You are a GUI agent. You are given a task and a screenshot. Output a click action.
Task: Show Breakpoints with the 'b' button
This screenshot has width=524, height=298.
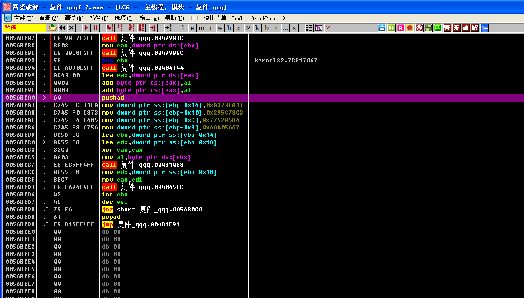point(267,28)
